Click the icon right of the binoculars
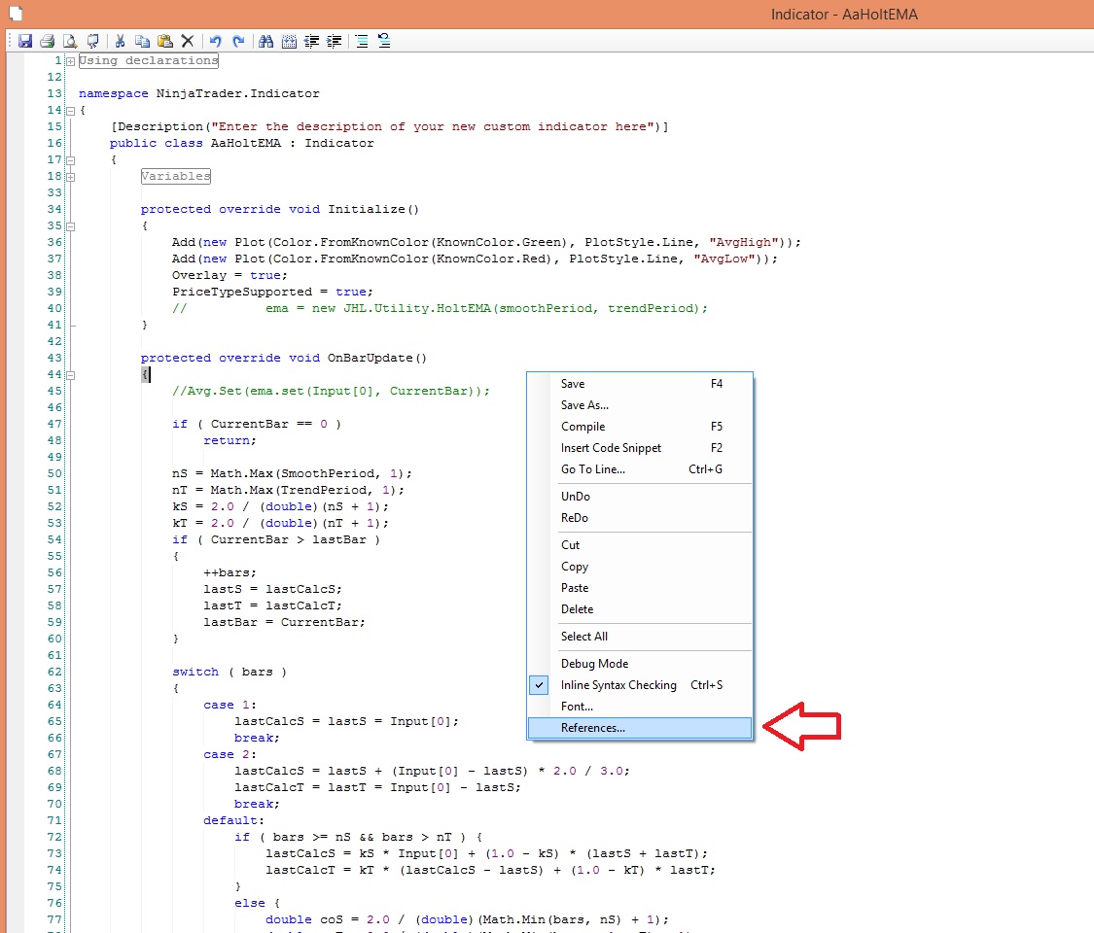This screenshot has width=1094, height=933. click(x=289, y=41)
